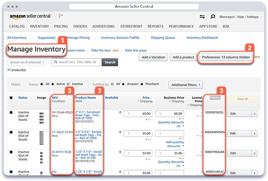Focus the Search SKU, Title, ISBN field
The width and height of the screenshot is (268, 181).
(76, 62)
